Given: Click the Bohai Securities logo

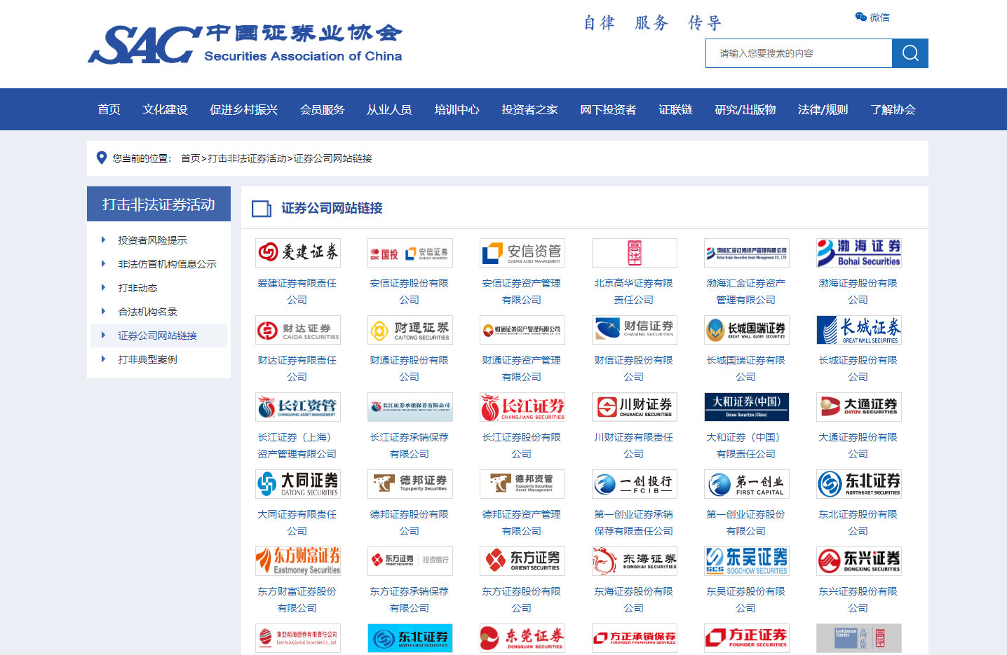Looking at the screenshot, I should 858,253.
